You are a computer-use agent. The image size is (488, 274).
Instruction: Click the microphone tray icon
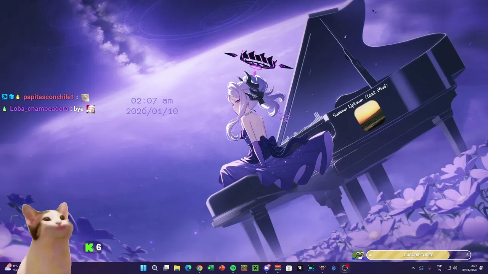point(430,268)
